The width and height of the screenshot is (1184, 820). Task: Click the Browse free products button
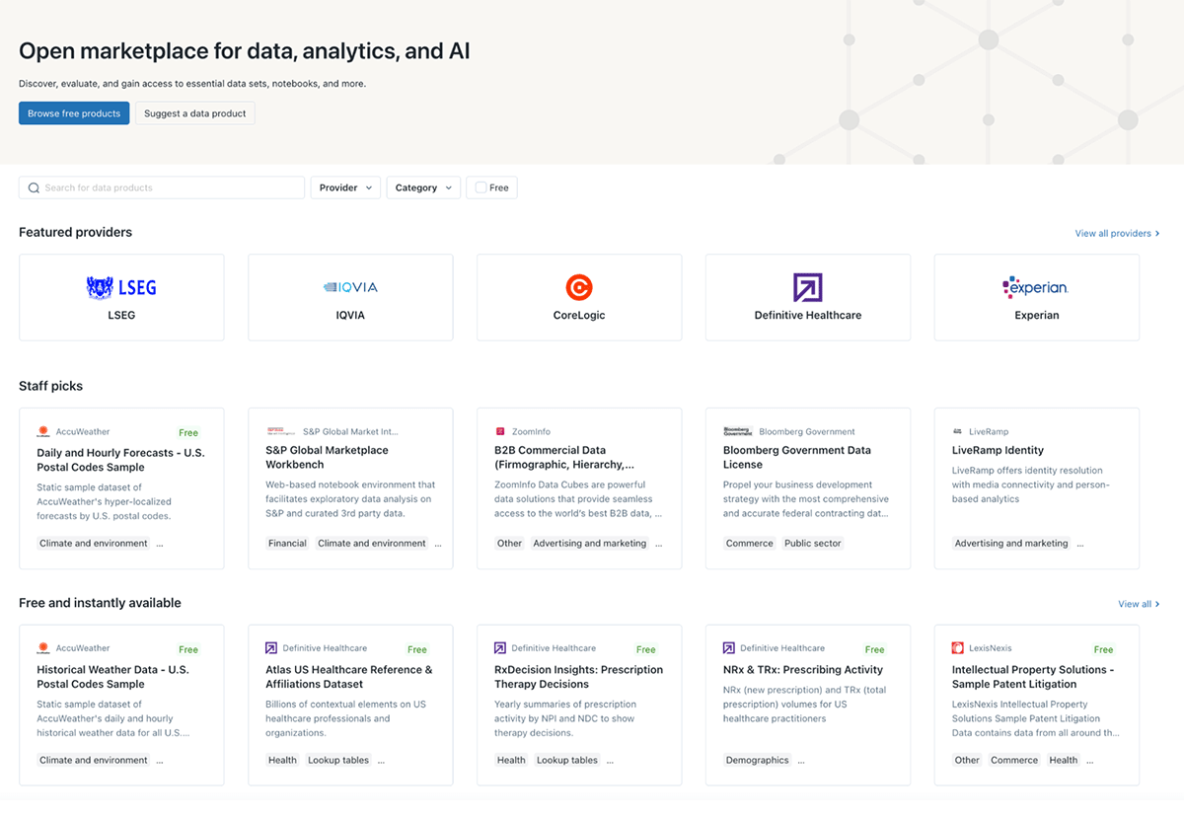[74, 113]
